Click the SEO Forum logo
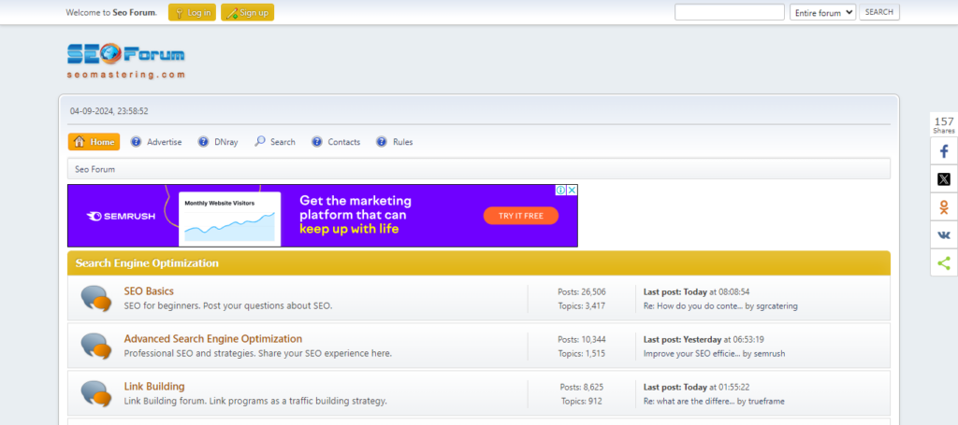 click(126, 60)
